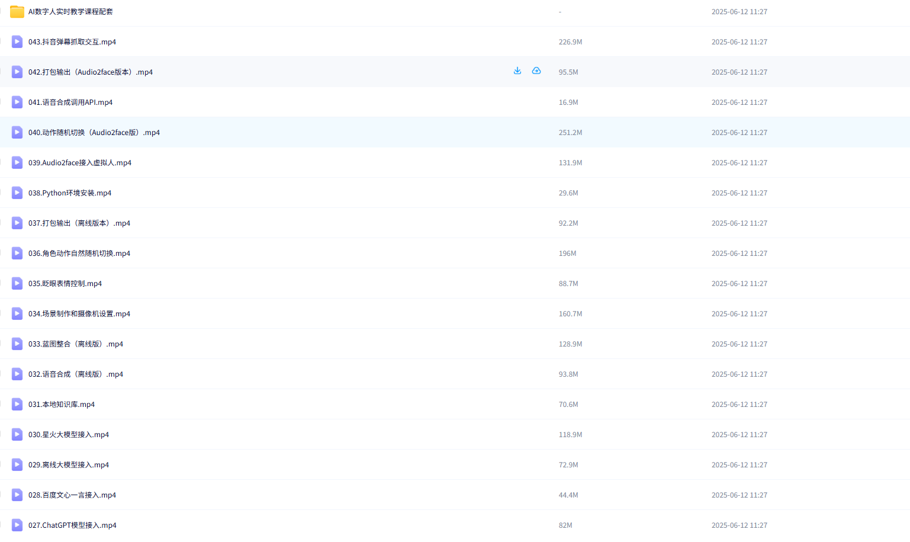The height and width of the screenshot is (542, 910).
Task: Click the download icon for file 042
Action: pyautogui.click(x=517, y=71)
